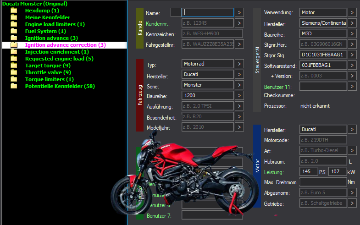Click the Typ field showing Motorrad

pyautogui.click(x=208, y=64)
